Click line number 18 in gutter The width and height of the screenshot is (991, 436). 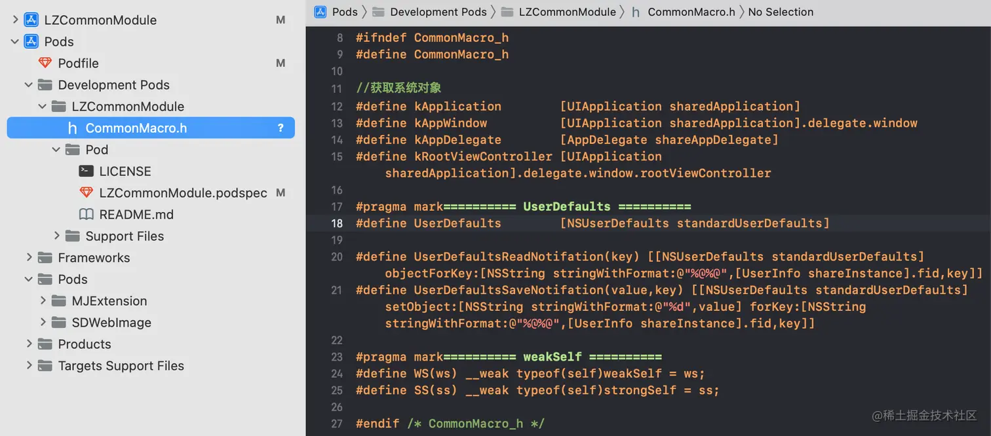337,223
